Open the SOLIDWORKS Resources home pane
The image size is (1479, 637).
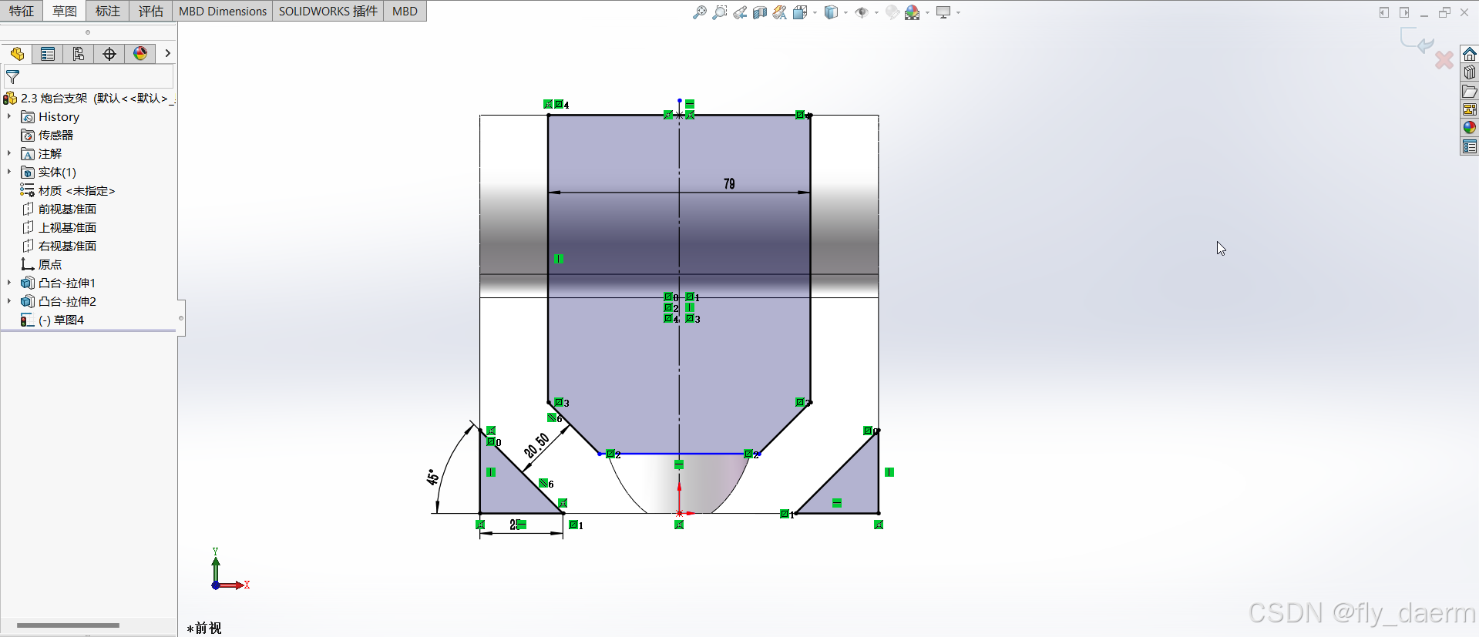(x=1470, y=54)
